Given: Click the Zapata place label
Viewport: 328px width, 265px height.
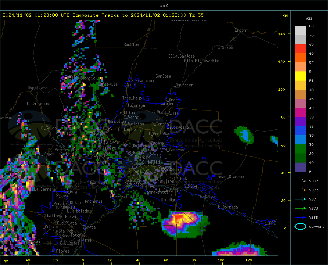Looking at the screenshot, I should click(89, 227).
